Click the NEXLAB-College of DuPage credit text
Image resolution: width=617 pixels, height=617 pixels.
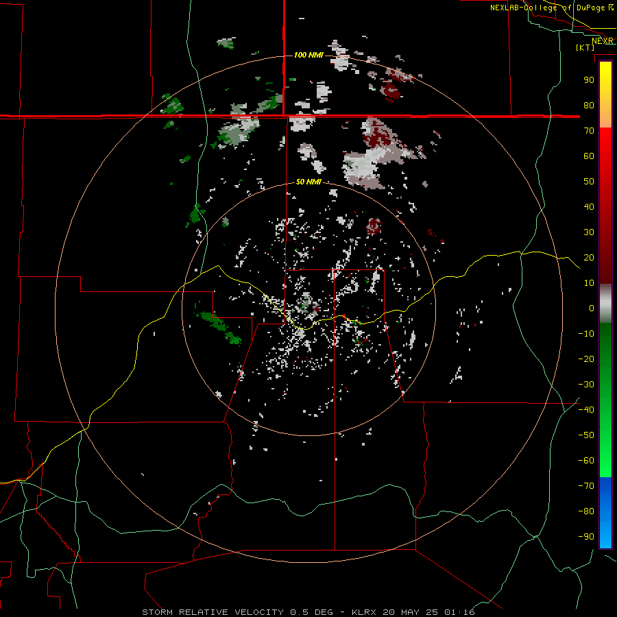(551, 8)
